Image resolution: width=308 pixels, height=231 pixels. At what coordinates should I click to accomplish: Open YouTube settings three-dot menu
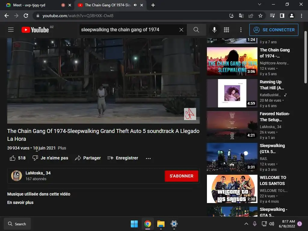pyautogui.click(x=241, y=30)
